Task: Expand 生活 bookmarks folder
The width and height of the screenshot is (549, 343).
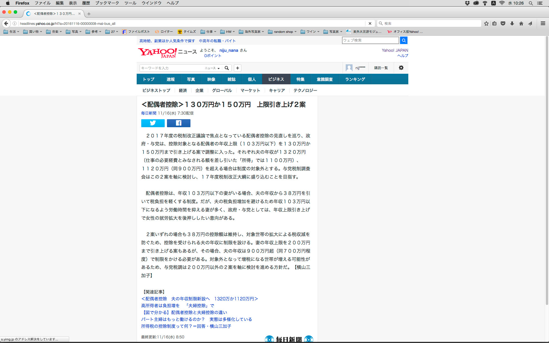Action: 11,32
